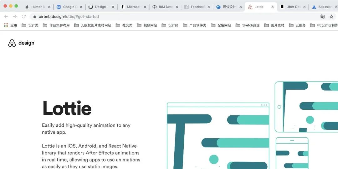Click the address bar URL

pos(69,17)
